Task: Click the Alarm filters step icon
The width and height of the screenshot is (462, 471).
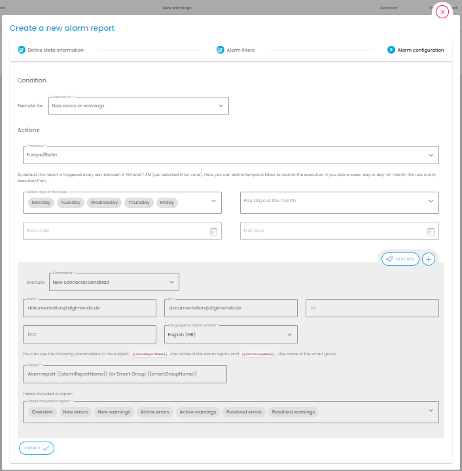Action: pos(221,50)
